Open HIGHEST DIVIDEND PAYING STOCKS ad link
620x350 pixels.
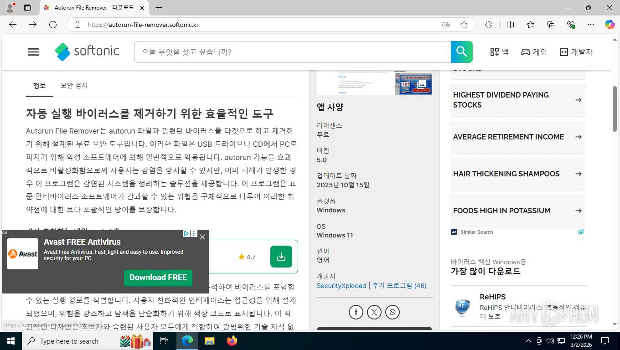point(518,100)
